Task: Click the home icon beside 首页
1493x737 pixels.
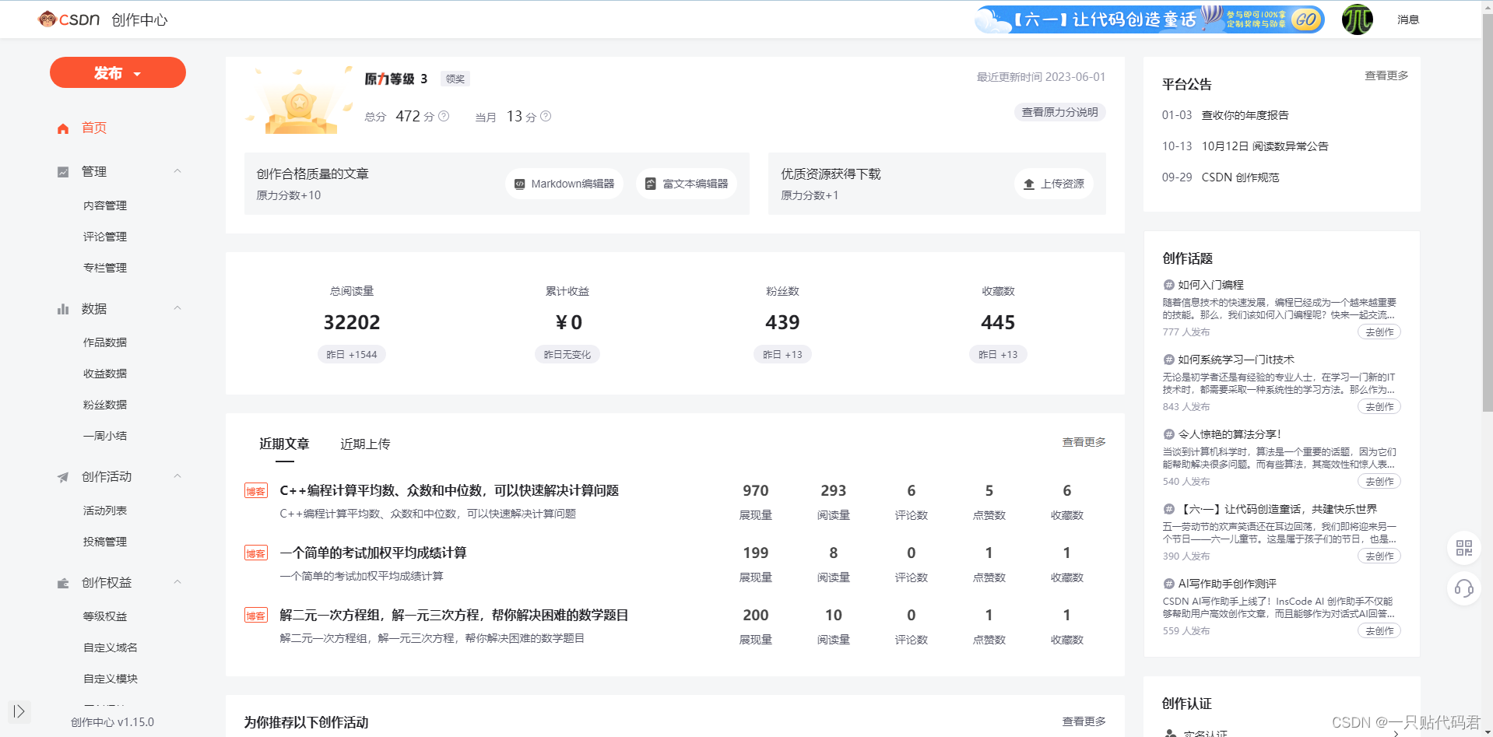Action: point(63,128)
